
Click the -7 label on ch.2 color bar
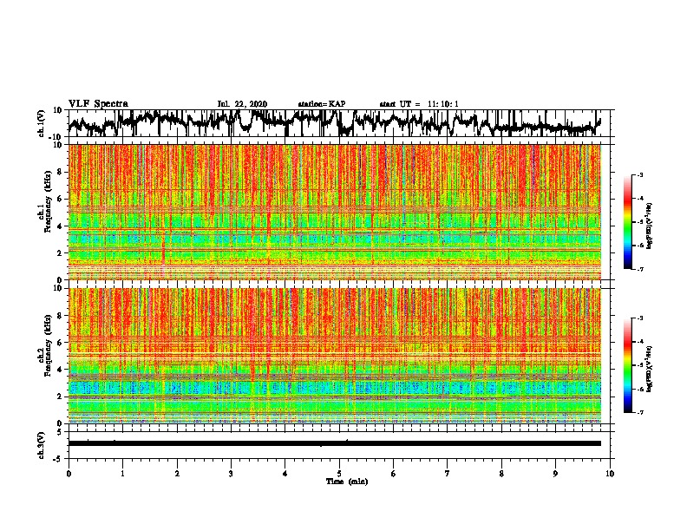click(x=640, y=413)
